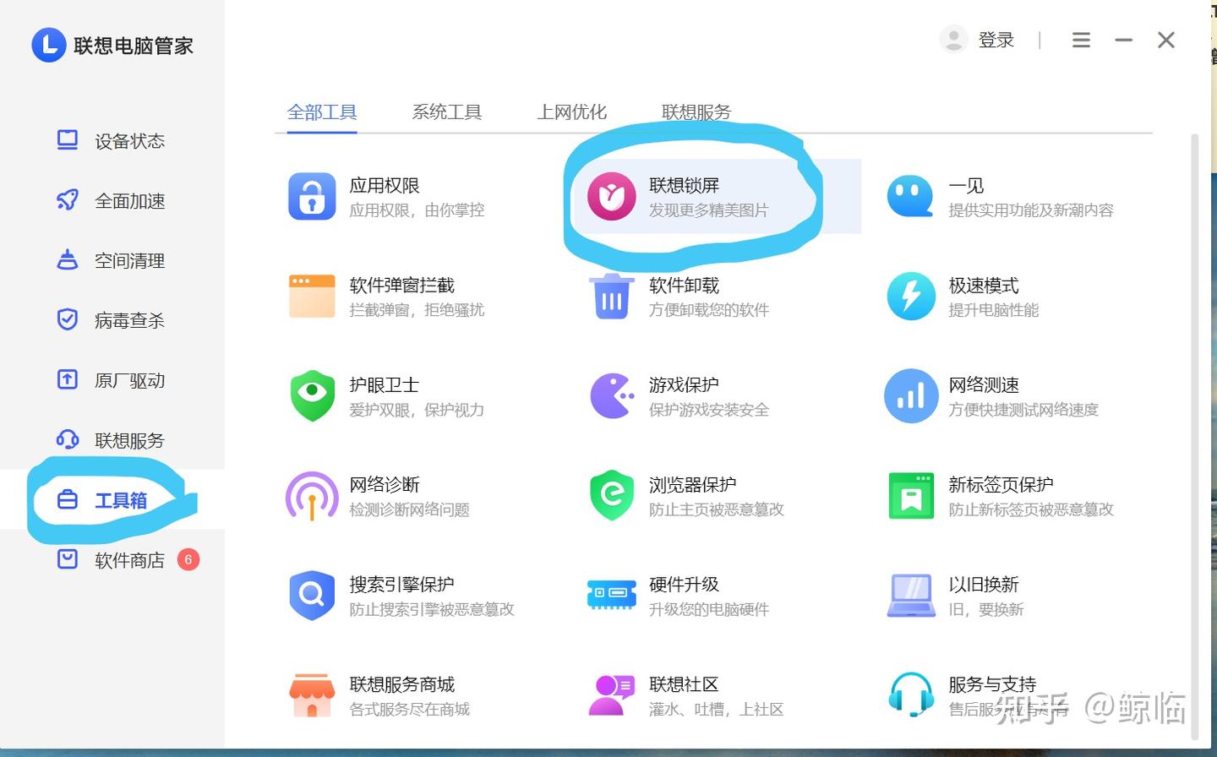
Task: Click the 保护游戏安装安全 description text
Action: coord(709,410)
